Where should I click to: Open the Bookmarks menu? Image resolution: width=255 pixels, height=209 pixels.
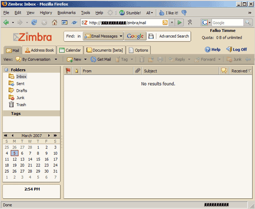[x=66, y=13]
